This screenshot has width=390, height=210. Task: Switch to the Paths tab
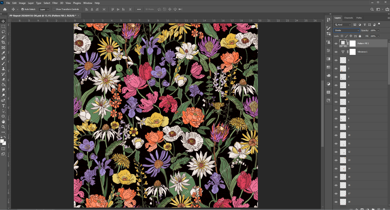tap(359, 18)
